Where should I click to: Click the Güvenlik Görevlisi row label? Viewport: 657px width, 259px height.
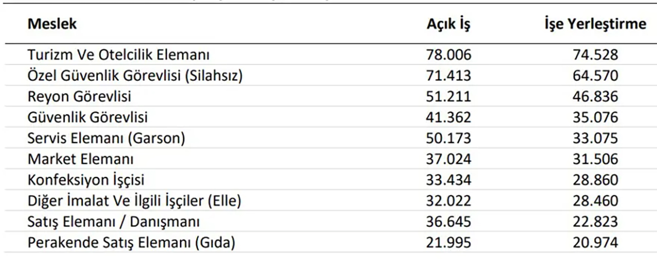click(x=88, y=117)
